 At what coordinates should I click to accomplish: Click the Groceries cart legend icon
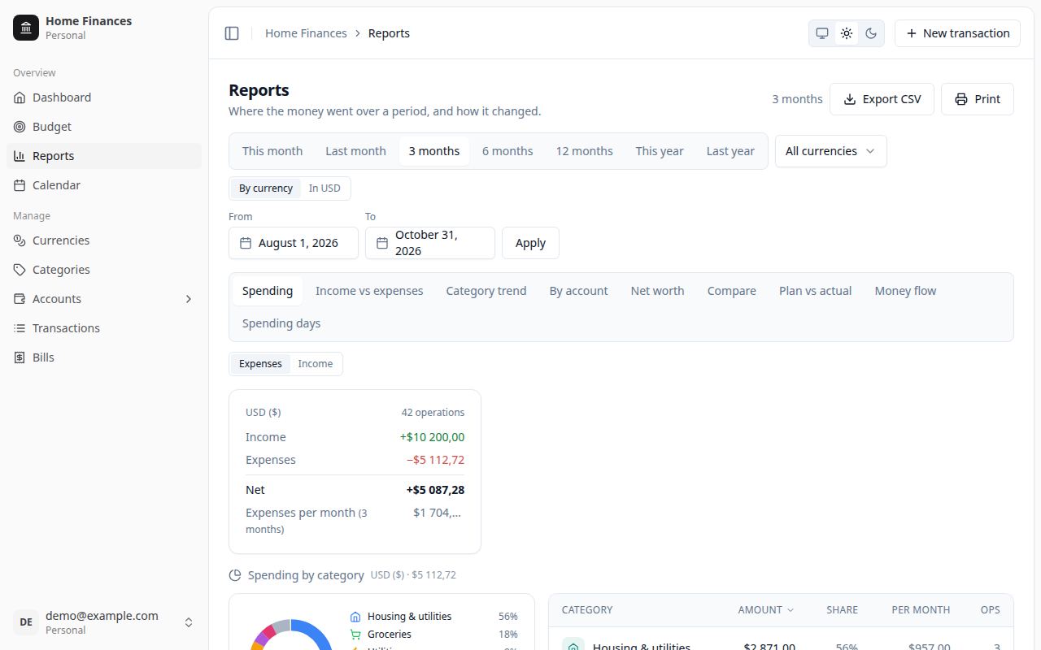pyautogui.click(x=355, y=635)
